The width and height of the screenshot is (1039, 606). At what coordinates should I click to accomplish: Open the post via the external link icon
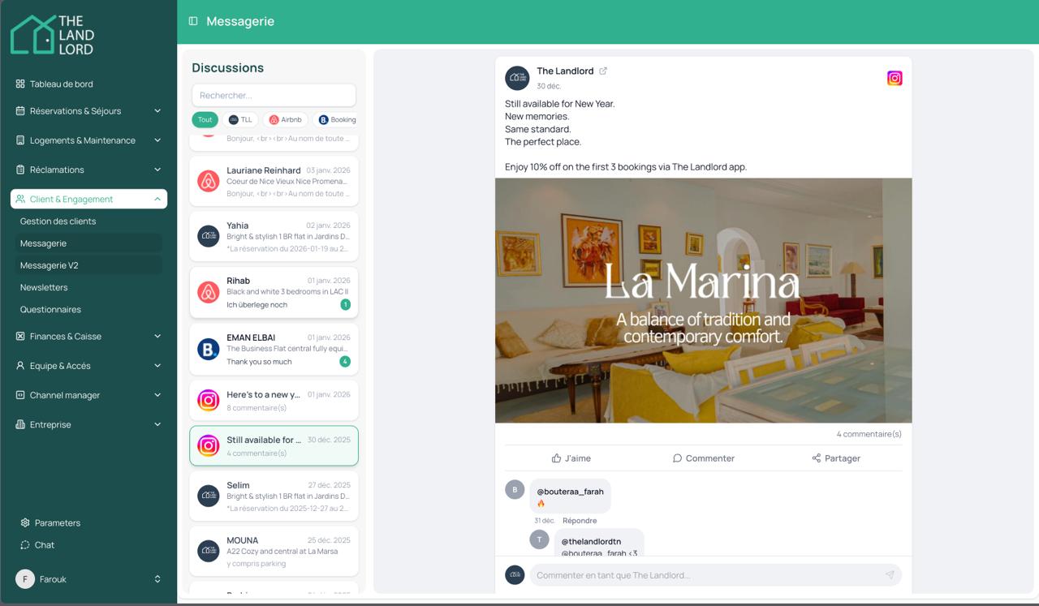(x=602, y=71)
